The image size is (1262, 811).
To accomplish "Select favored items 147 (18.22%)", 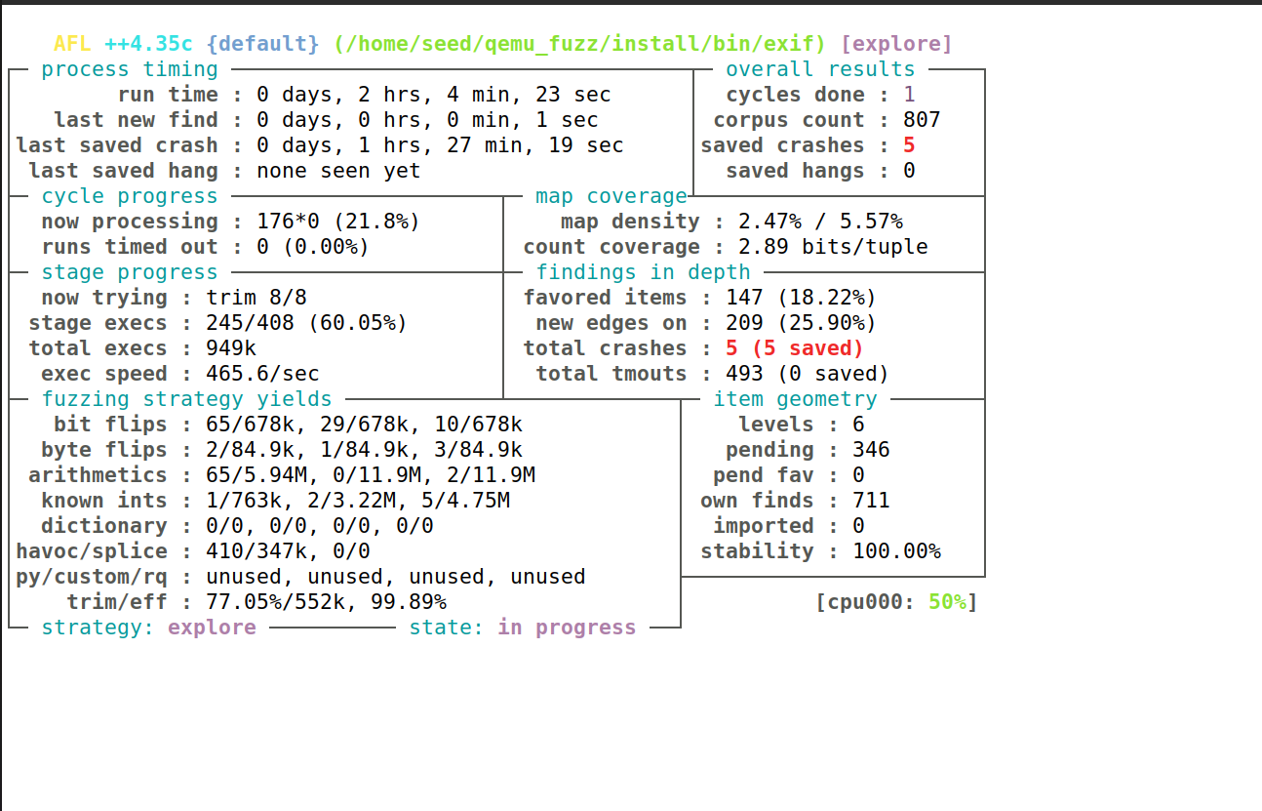I will tap(801, 298).
